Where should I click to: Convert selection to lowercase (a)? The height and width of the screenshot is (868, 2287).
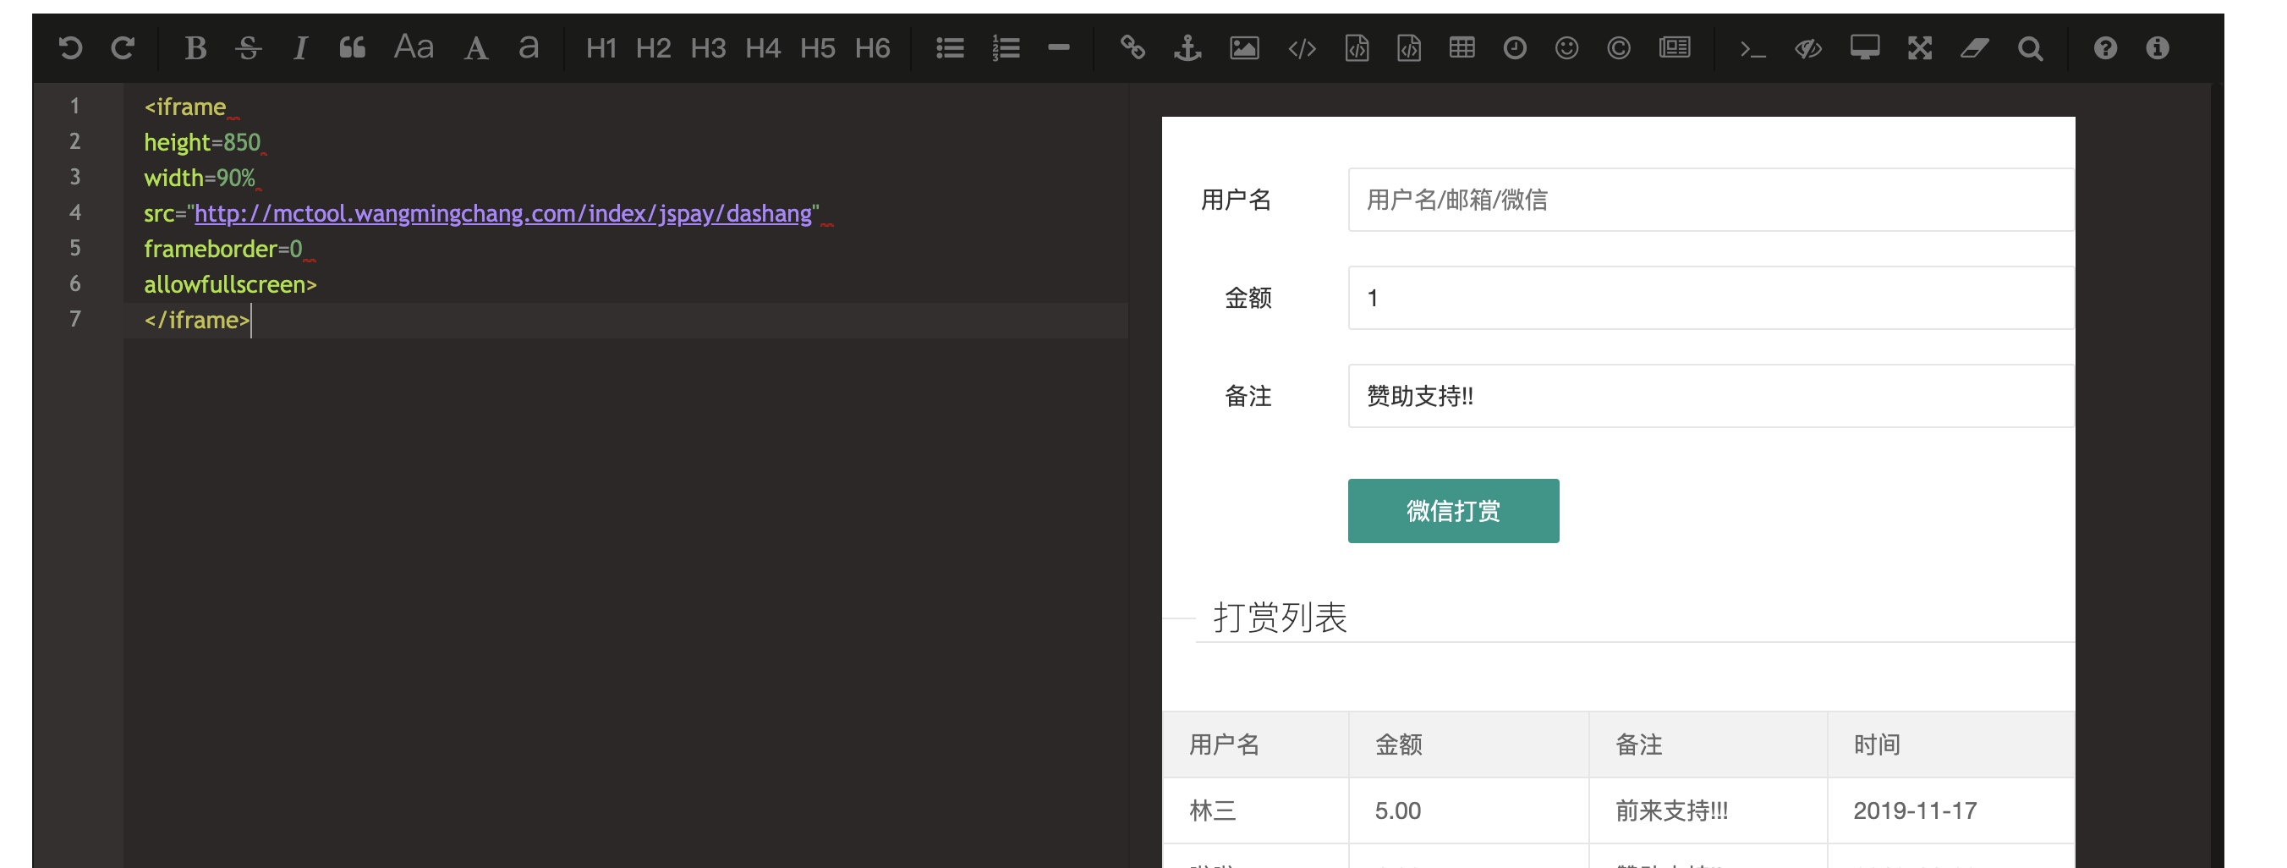pos(529,48)
